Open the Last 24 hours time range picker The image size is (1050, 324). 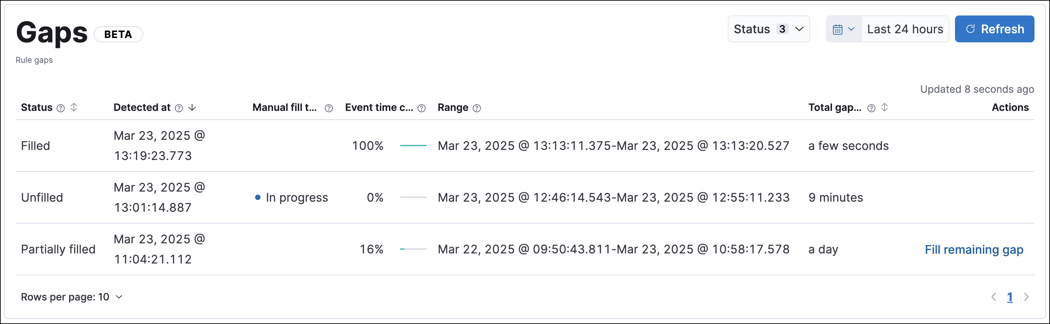coord(905,29)
